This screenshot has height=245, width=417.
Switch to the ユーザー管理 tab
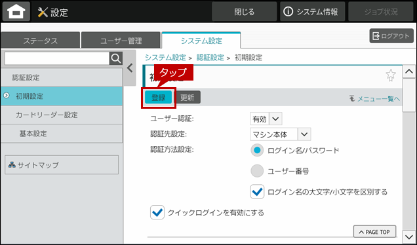tap(121, 41)
